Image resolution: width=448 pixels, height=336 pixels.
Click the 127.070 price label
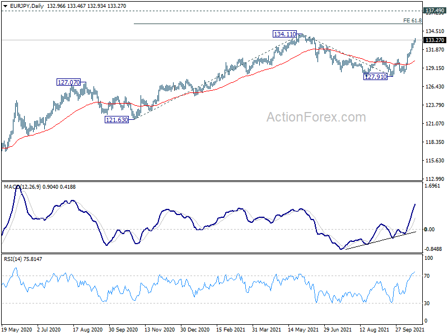coord(68,82)
